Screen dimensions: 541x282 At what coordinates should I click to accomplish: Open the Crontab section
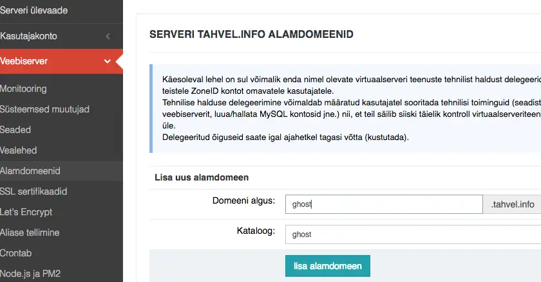click(x=16, y=253)
